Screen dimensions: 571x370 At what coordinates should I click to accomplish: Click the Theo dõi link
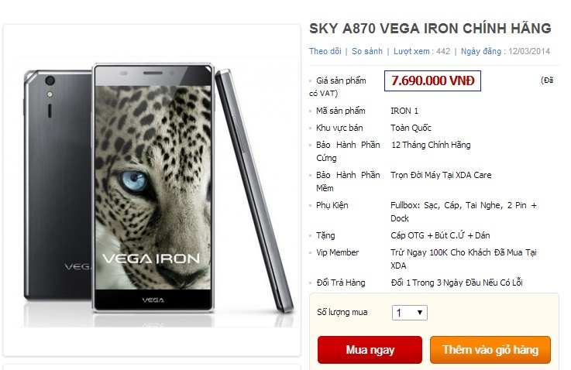pos(325,52)
